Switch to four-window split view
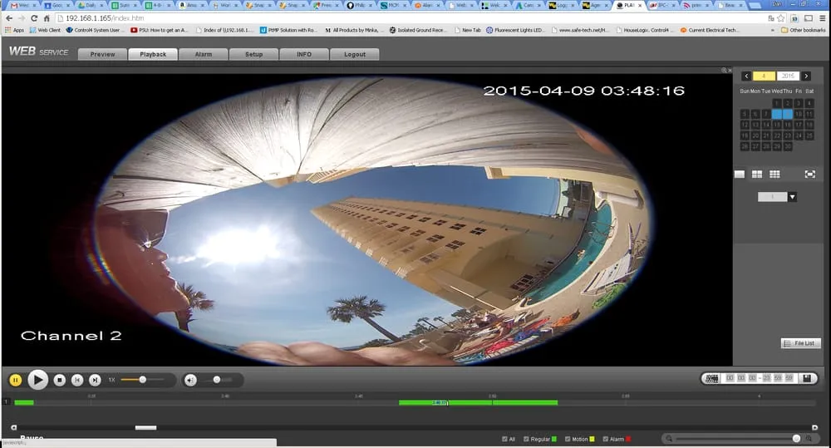The height and width of the screenshot is (448, 831). (x=757, y=175)
